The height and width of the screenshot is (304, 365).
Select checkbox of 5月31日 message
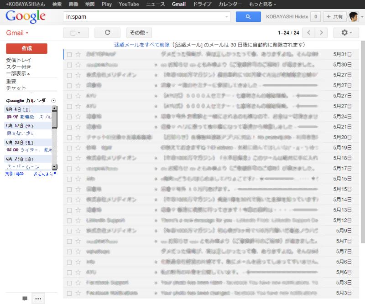69,54
